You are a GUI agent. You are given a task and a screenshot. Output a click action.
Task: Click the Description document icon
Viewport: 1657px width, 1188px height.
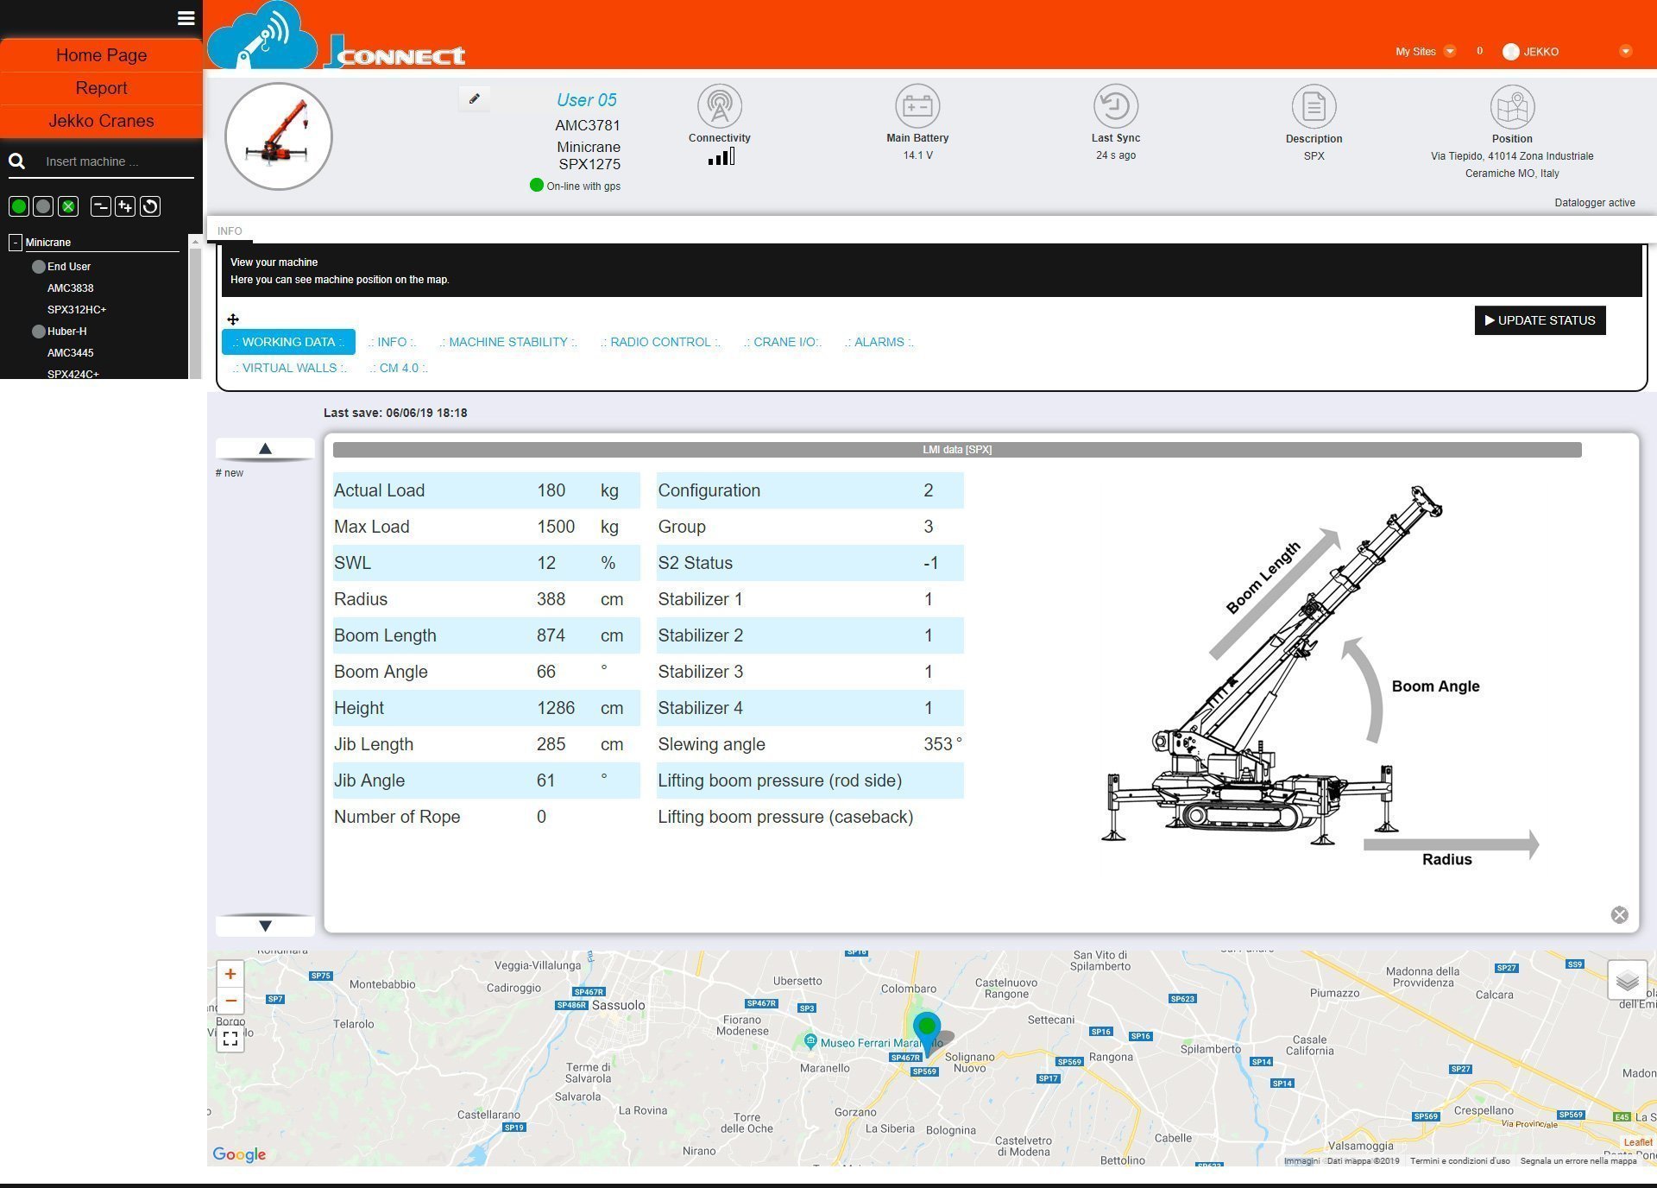[x=1314, y=107]
